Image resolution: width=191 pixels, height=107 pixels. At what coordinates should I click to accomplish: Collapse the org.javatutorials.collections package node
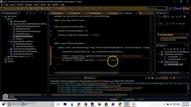click(x=8, y=41)
